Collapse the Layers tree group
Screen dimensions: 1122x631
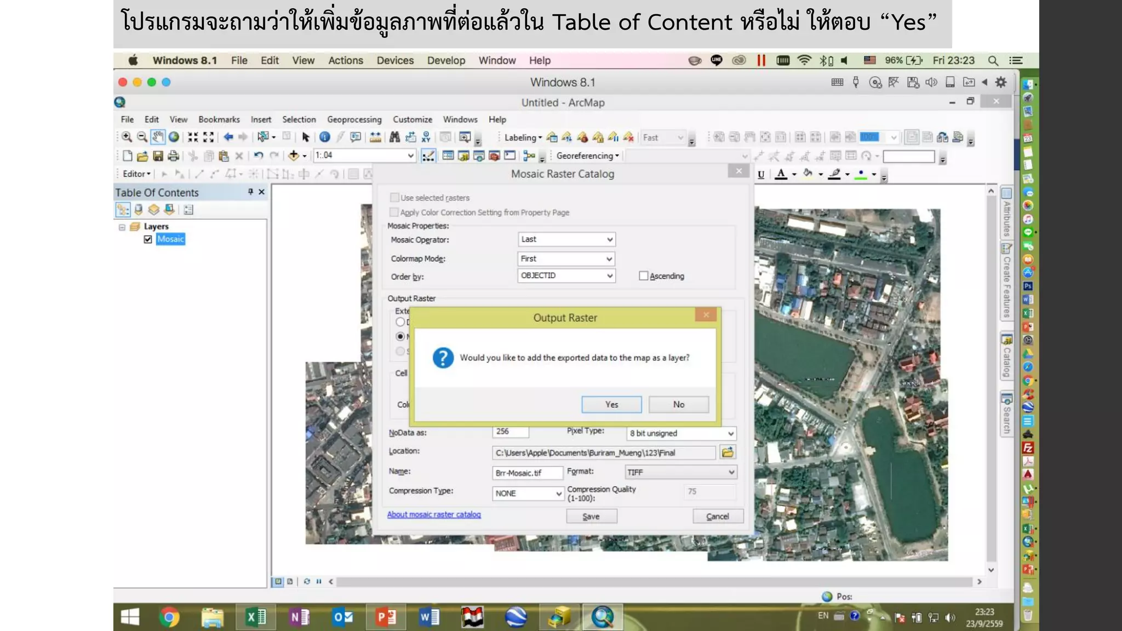point(122,227)
